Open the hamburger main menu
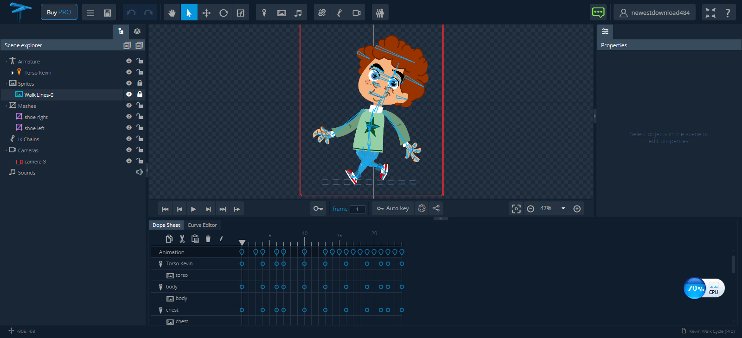 tap(90, 13)
